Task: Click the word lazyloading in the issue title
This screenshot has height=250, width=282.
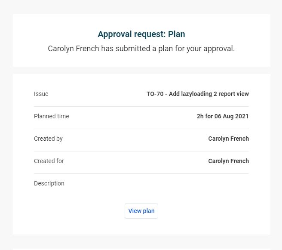Action: point(196,94)
